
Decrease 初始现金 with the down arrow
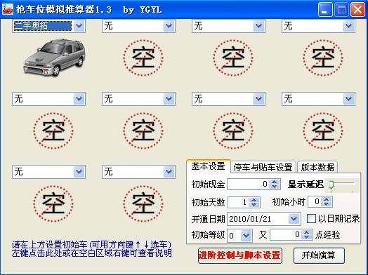(x=274, y=187)
